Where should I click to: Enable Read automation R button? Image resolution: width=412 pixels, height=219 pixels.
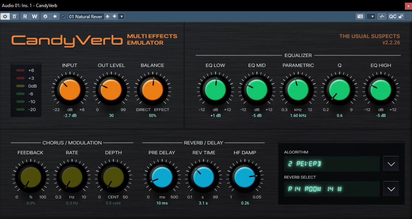click(x=25, y=16)
